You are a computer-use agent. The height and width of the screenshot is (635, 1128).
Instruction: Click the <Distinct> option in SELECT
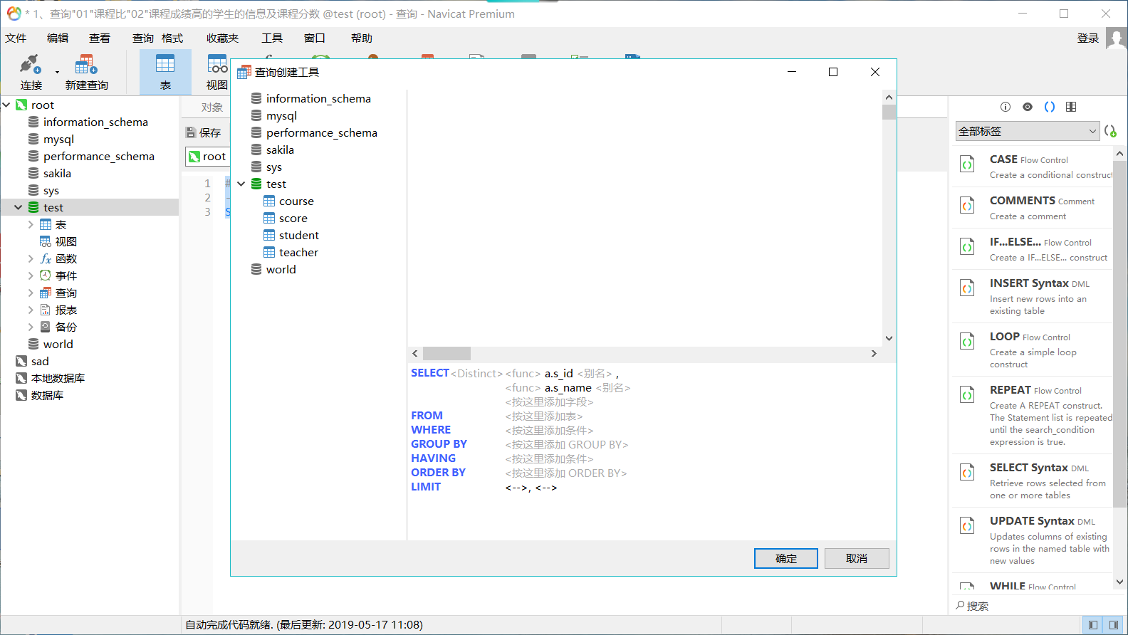click(477, 374)
